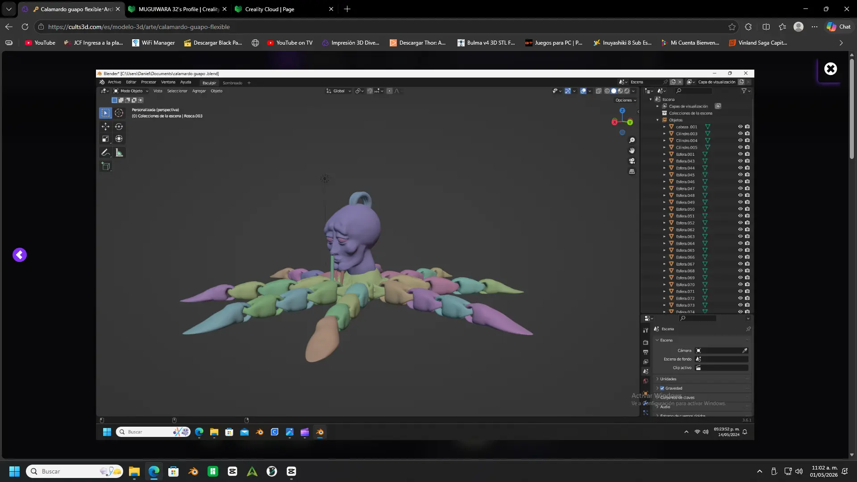The width and height of the screenshot is (857, 482).
Task: Select the Measure tool in the Blender screenshot
Action: (x=119, y=153)
